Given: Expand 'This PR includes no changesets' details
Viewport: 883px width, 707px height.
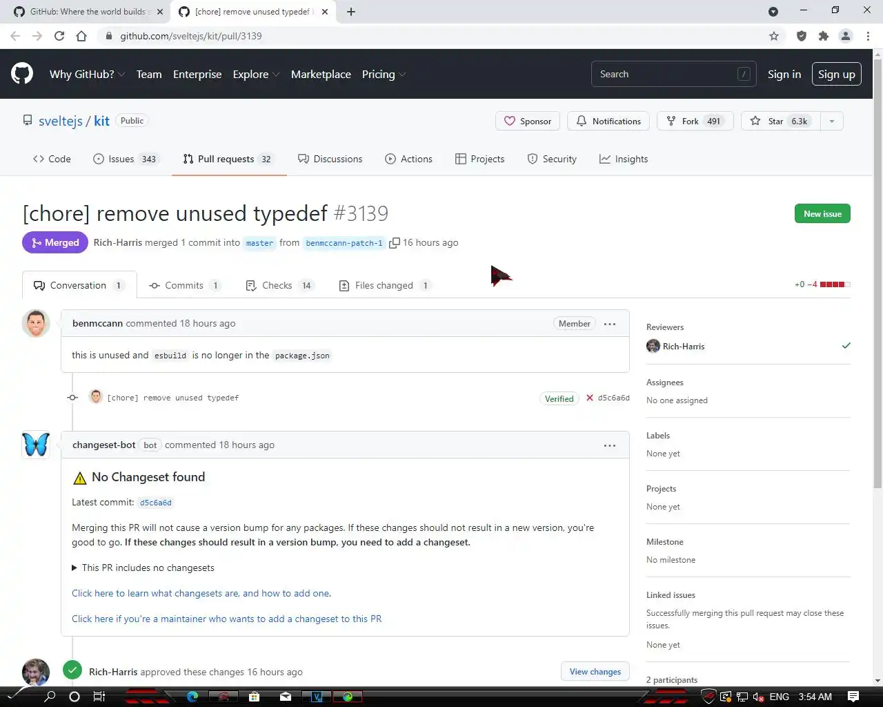Looking at the screenshot, I should coord(143,568).
